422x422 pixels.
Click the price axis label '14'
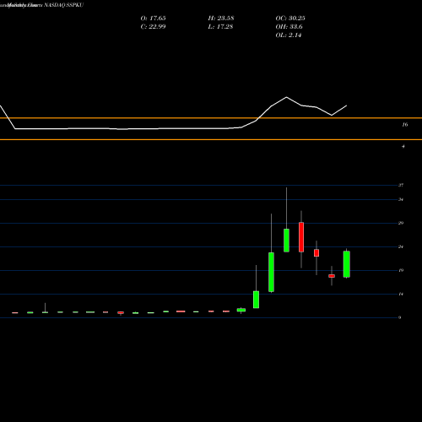coord(401,294)
